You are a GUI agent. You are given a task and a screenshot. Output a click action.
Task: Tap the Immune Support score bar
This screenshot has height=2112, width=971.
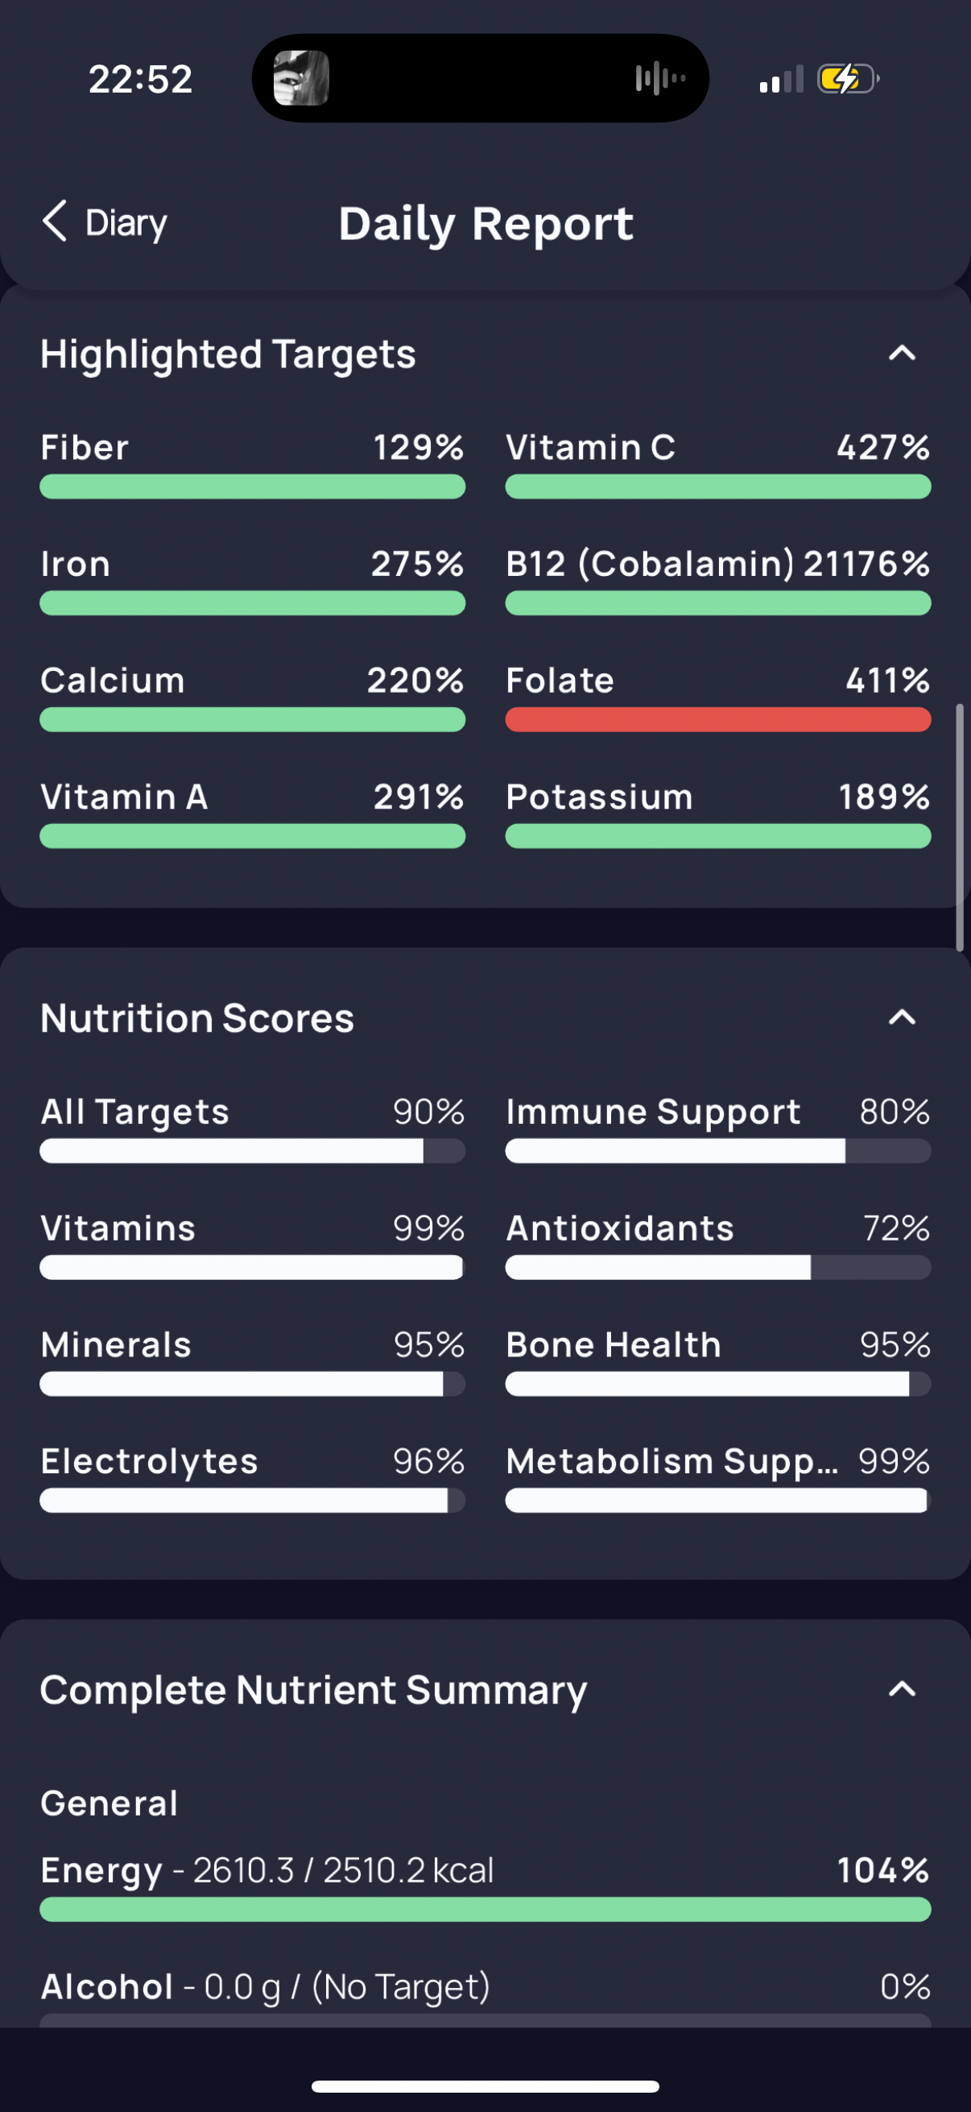718,1151
